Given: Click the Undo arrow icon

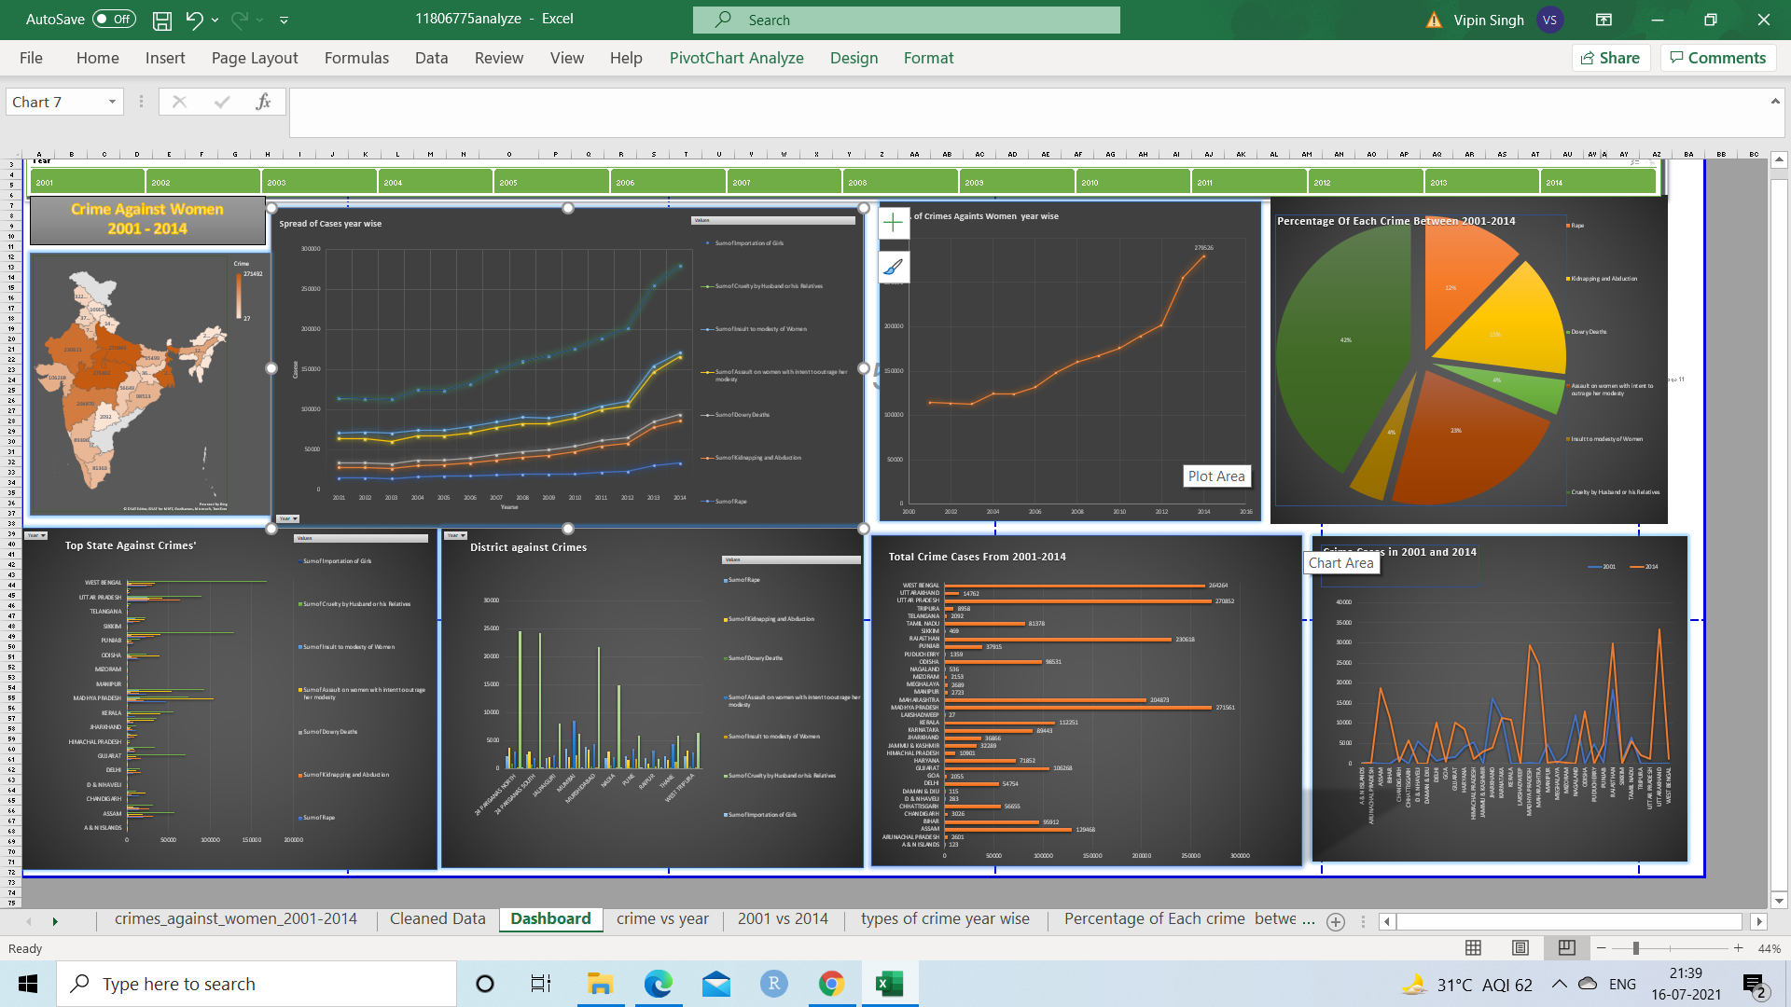Looking at the screenshot, I should [x=194, y=20].
